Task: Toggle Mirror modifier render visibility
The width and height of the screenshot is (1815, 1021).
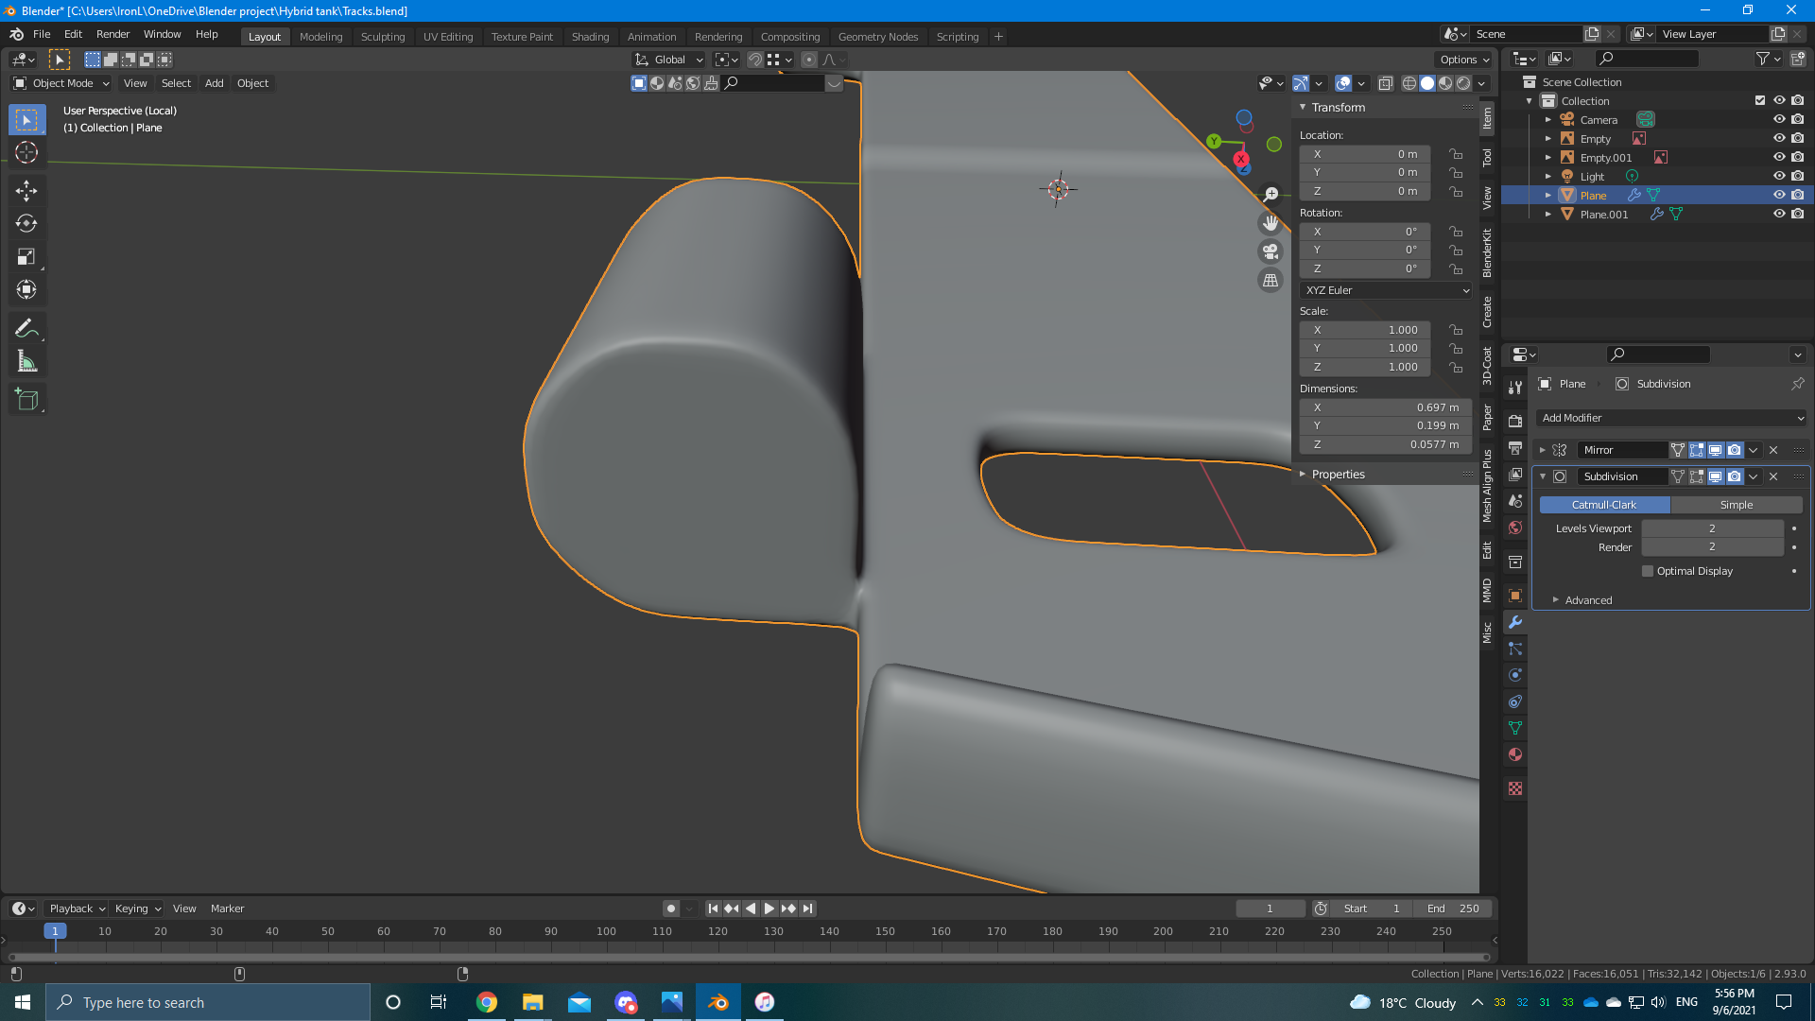Action: click(1735, 450)
